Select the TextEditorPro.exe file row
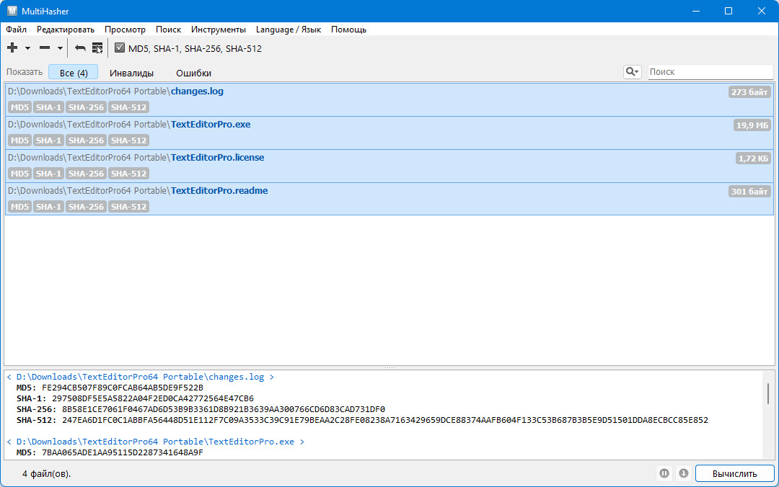The image size is (779, 487). coord(389,133)
